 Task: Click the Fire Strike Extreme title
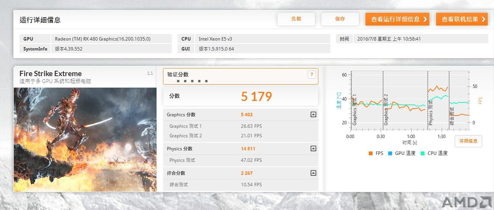[50, 73]
